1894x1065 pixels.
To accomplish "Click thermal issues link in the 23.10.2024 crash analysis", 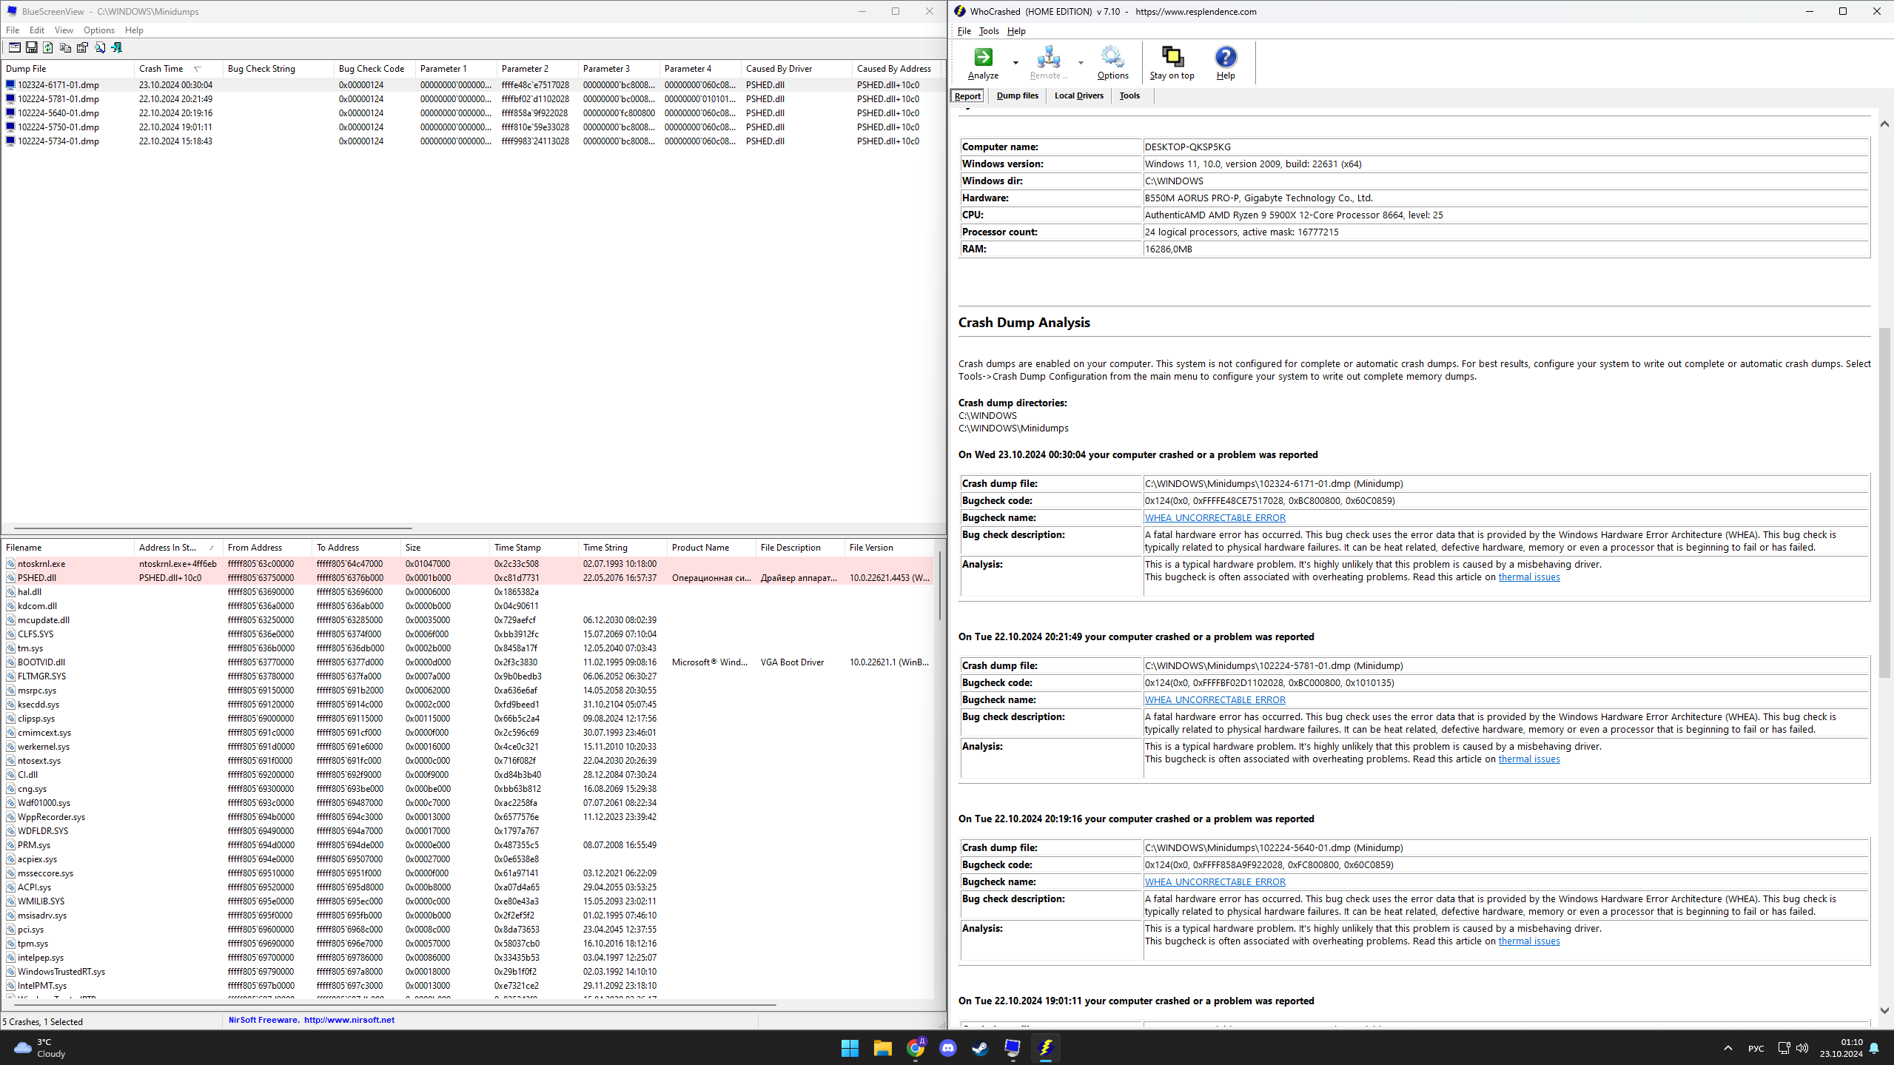I will point(1529,577).
